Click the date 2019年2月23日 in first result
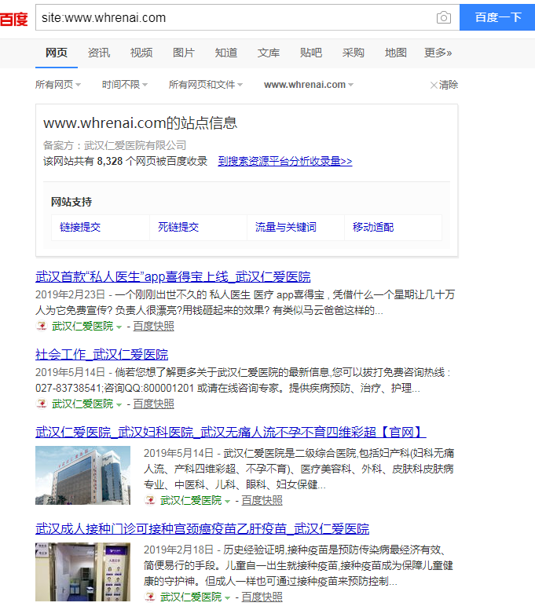 71,295
